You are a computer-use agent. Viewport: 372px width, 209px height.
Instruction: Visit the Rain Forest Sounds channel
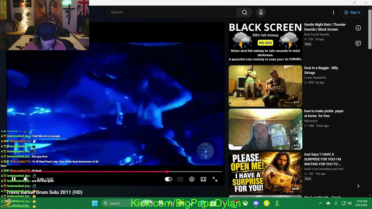tap(316, 34)
